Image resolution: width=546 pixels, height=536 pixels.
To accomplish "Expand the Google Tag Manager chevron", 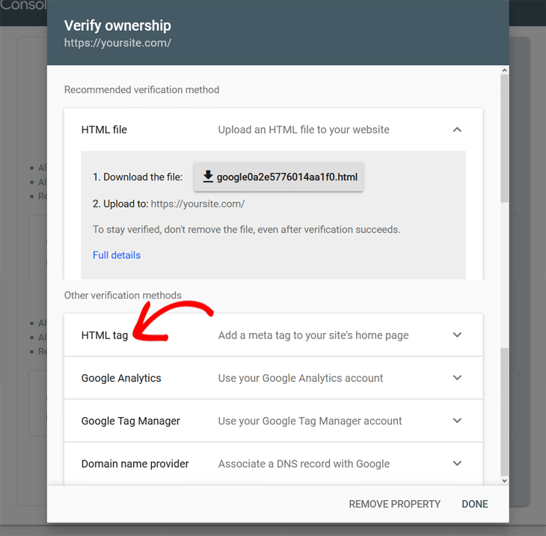I will [x=457, y=421].
